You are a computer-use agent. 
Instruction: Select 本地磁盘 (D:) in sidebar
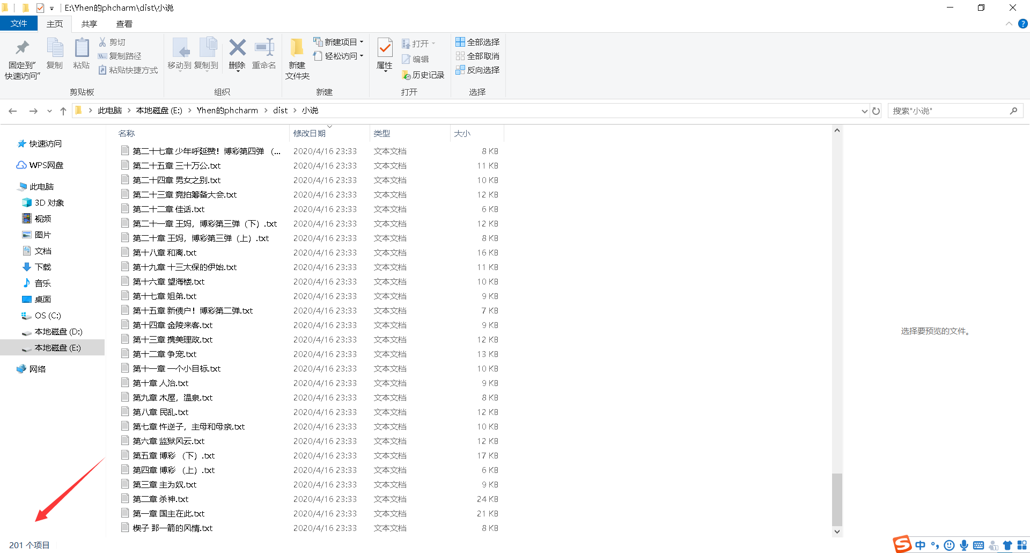click(x=52, y=331)
